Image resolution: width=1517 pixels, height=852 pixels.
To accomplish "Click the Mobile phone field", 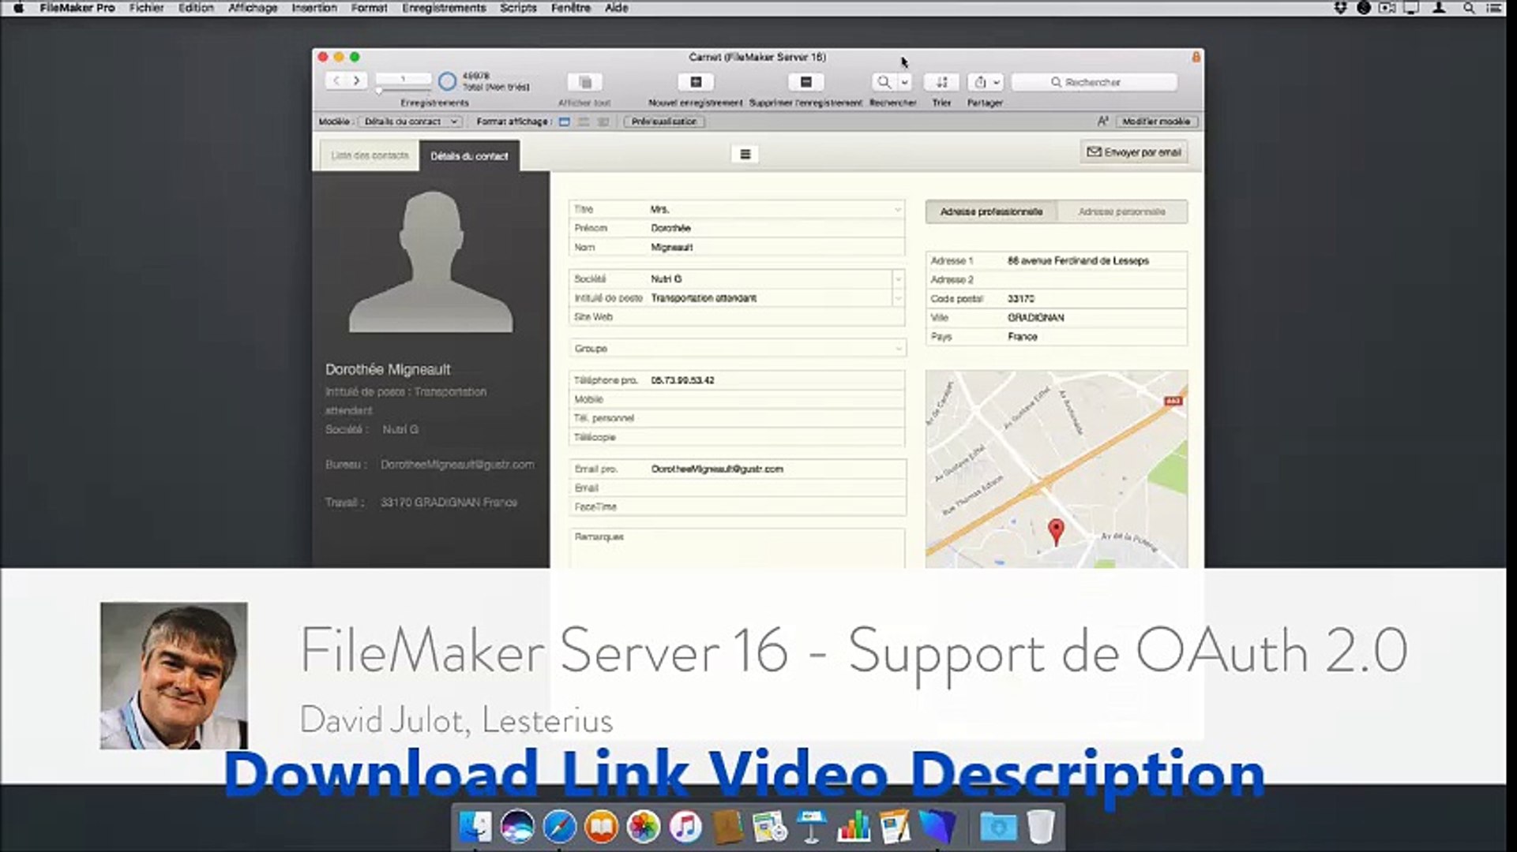I will (737, 399).
